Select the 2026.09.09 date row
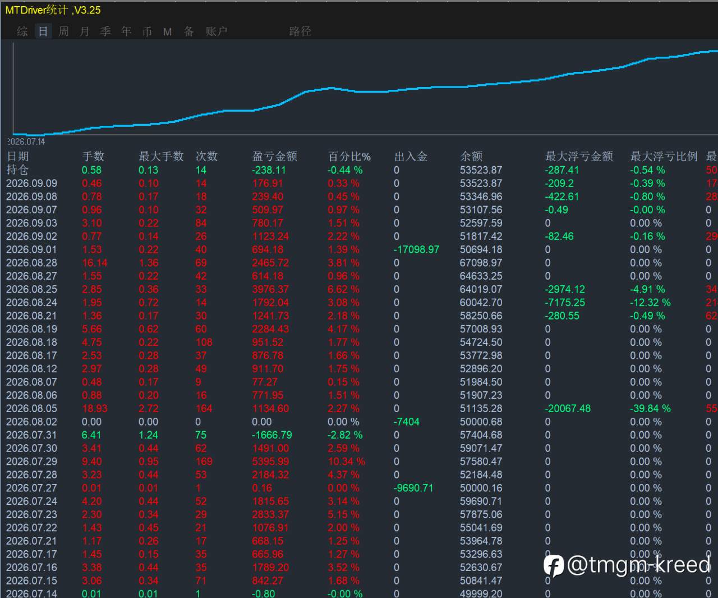718x598 pixels. (x=31, y=183)
